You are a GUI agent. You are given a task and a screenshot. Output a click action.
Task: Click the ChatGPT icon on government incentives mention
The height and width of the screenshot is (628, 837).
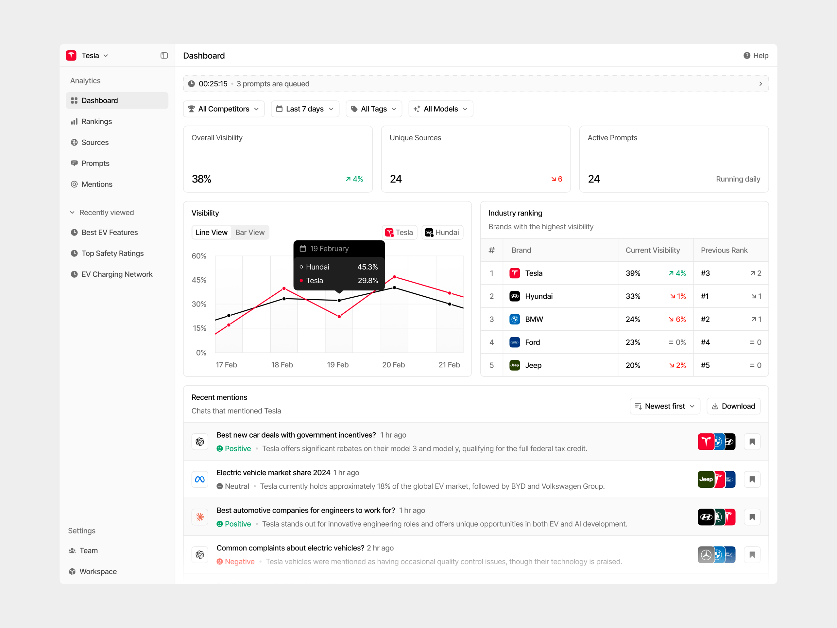point(200,442)
